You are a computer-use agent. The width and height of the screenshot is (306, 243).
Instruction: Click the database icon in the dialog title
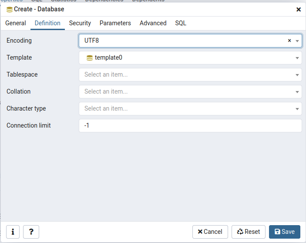point(10,9)
